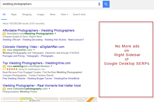Click the microphone voice search icon
Screen dimensions: 154x102
point(99,4)
